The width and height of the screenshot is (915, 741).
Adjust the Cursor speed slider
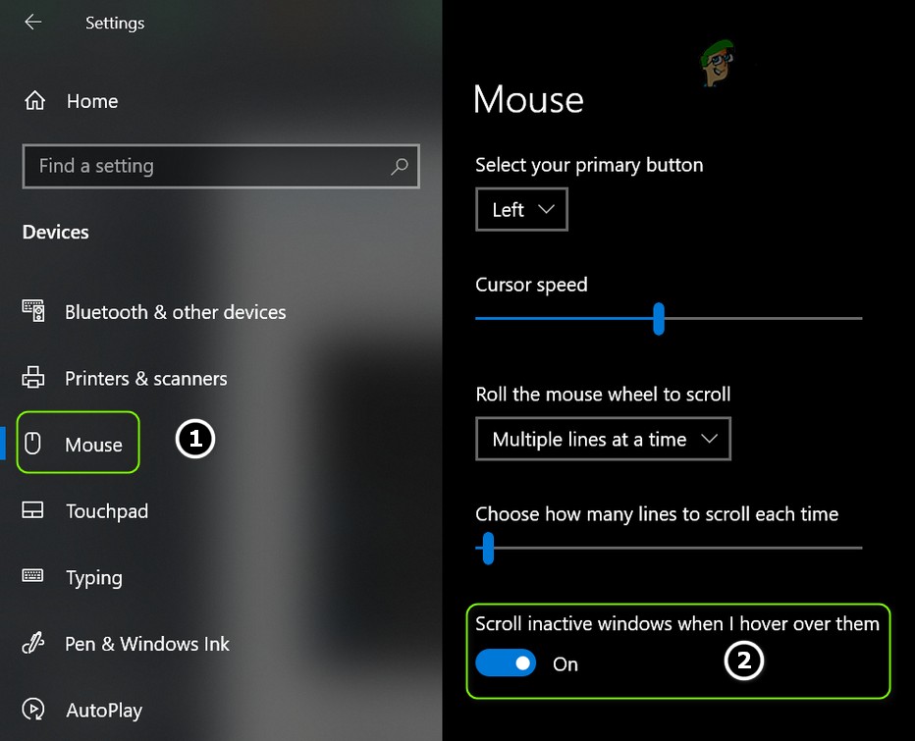(x=657, y=319)
